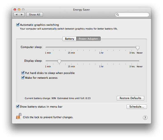Click the Show All button
Image resolution: width=163 pixels, height=140 pixels.
35,15
